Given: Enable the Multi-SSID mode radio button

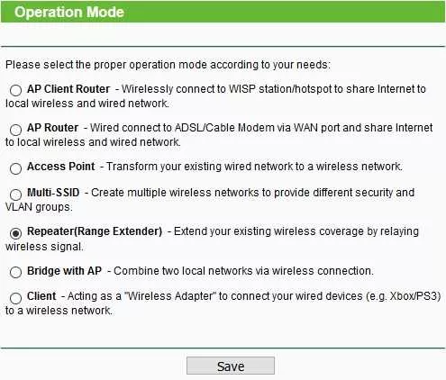Looking at the screenshot, I should click(x=15, y=195).
